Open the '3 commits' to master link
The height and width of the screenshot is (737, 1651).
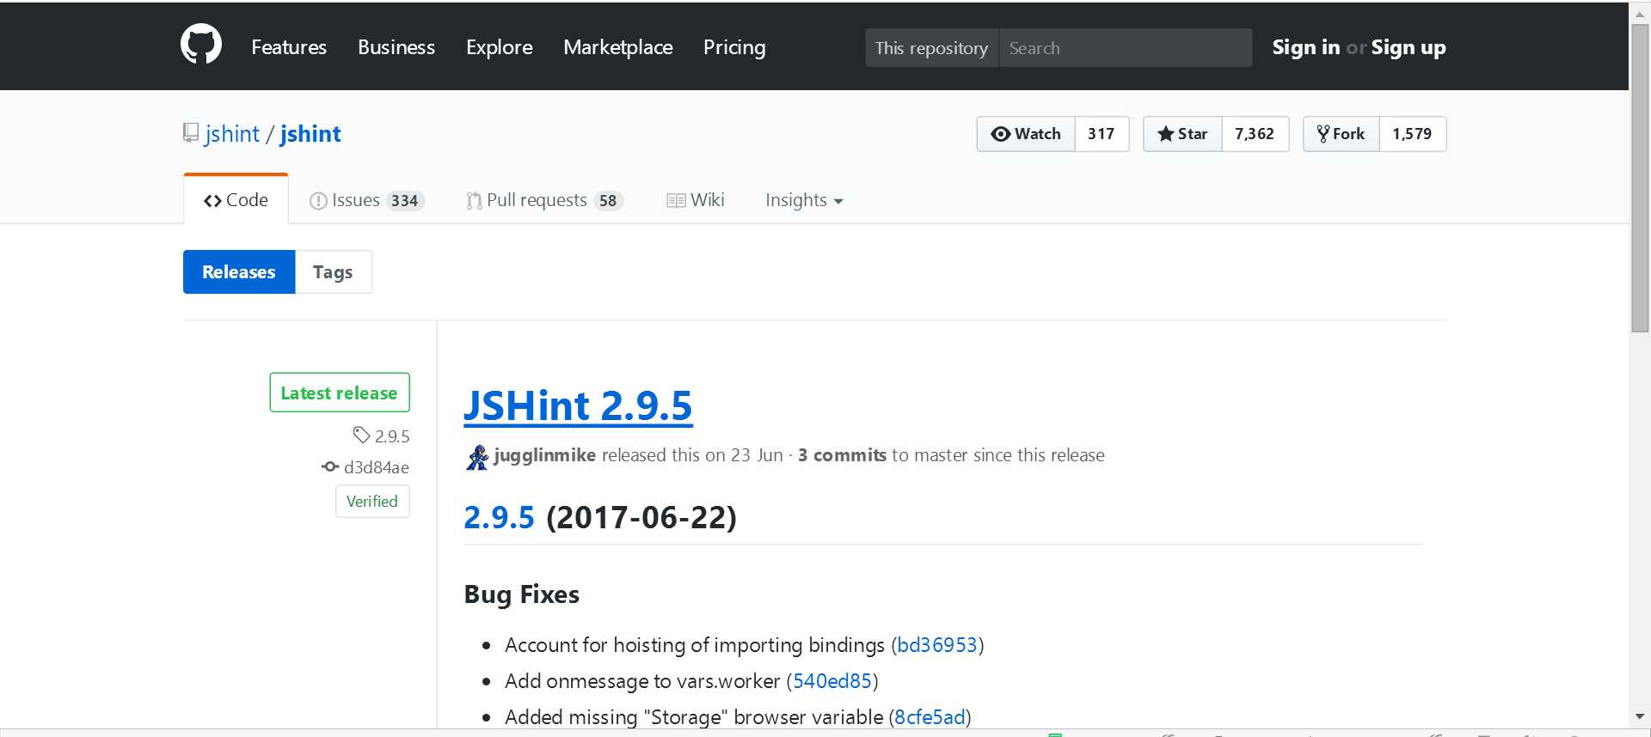coord(842,455)
